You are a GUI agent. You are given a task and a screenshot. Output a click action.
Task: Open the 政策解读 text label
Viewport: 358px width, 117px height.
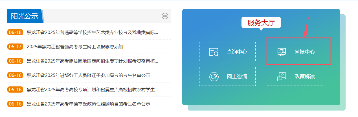(x=304, y=76)
